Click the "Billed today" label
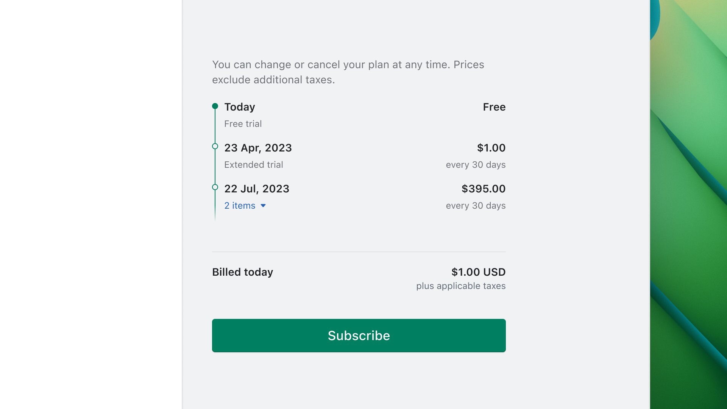The width and height of the screenshot is (727, 409). (x=242, y=272)
